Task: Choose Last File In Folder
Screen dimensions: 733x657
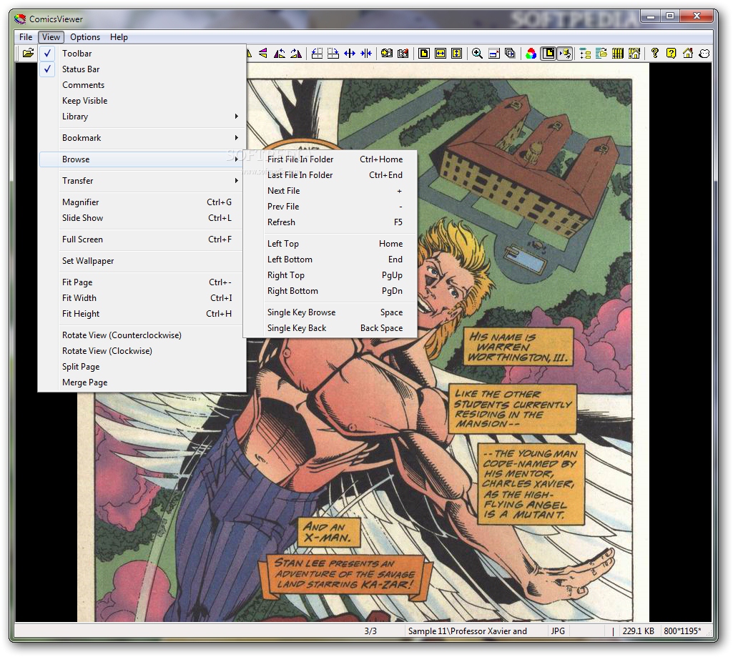Action: click(330, 175)
